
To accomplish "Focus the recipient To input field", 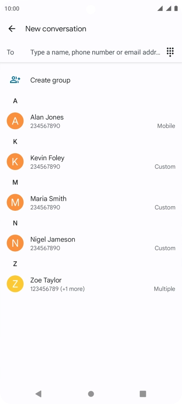I will pyautogui.click(x=95, y=52).
